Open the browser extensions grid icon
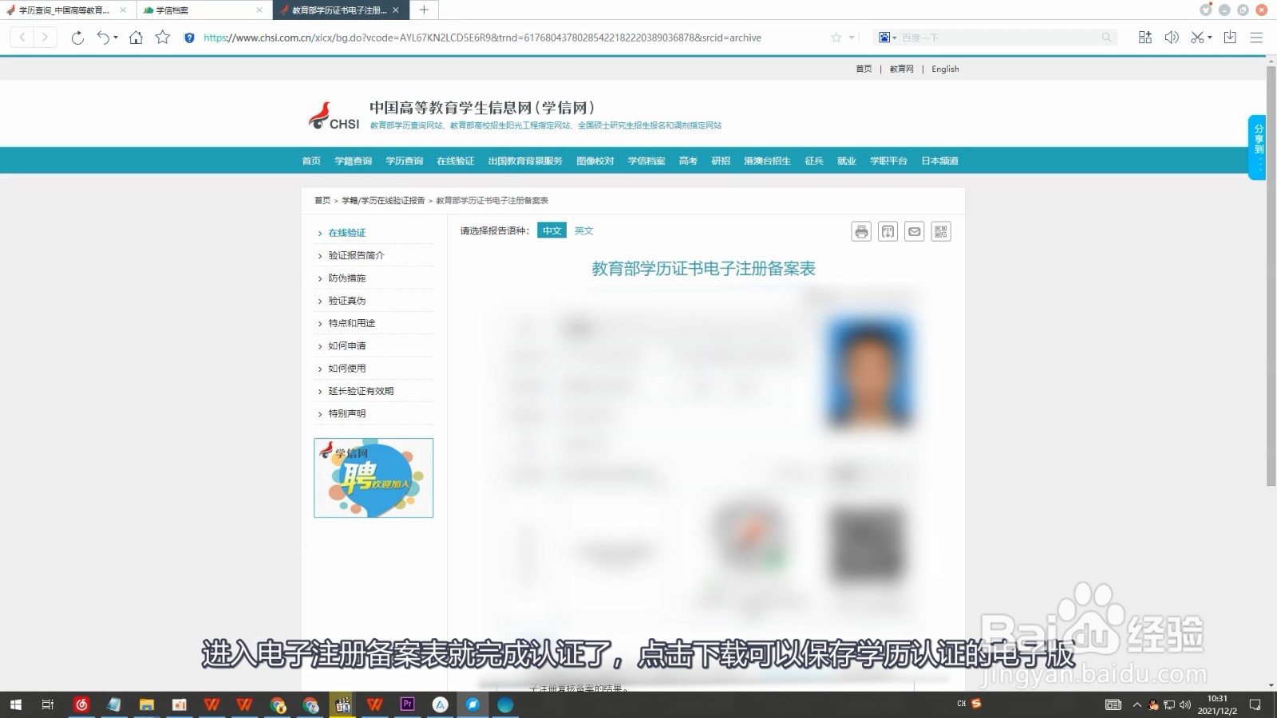Viewport: 1277px width, 718px height. click(1145, 37)
